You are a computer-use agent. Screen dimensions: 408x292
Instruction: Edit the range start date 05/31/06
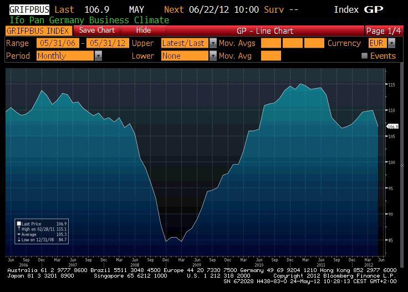[x=58, y=43]
